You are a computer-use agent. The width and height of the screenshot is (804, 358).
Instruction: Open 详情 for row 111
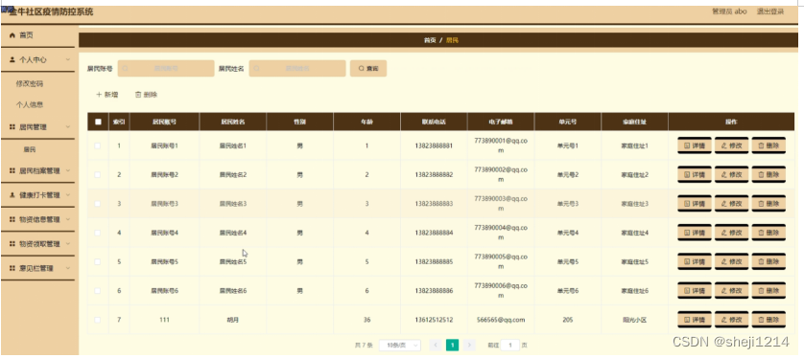pyautogui.click(x=695, y=320)
